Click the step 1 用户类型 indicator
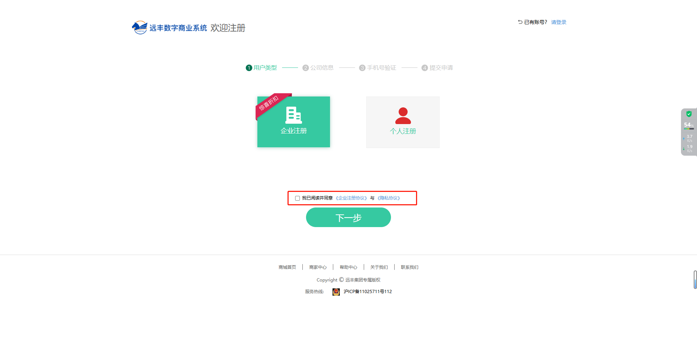The height and width of the screenshot is (337, 697). [x=261, y=68]
